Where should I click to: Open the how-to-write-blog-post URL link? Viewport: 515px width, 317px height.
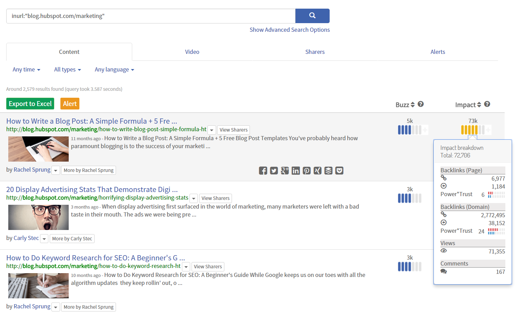(106, 129)
